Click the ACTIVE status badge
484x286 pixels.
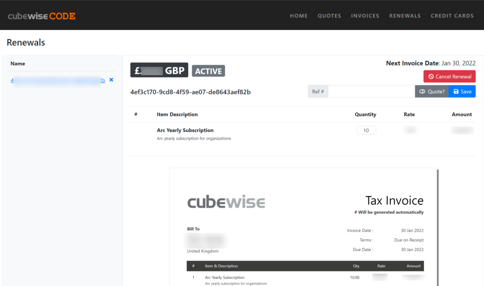208,71
